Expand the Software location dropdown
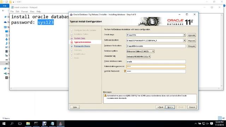This screenshot has width=226, height=127. point(184,41)
